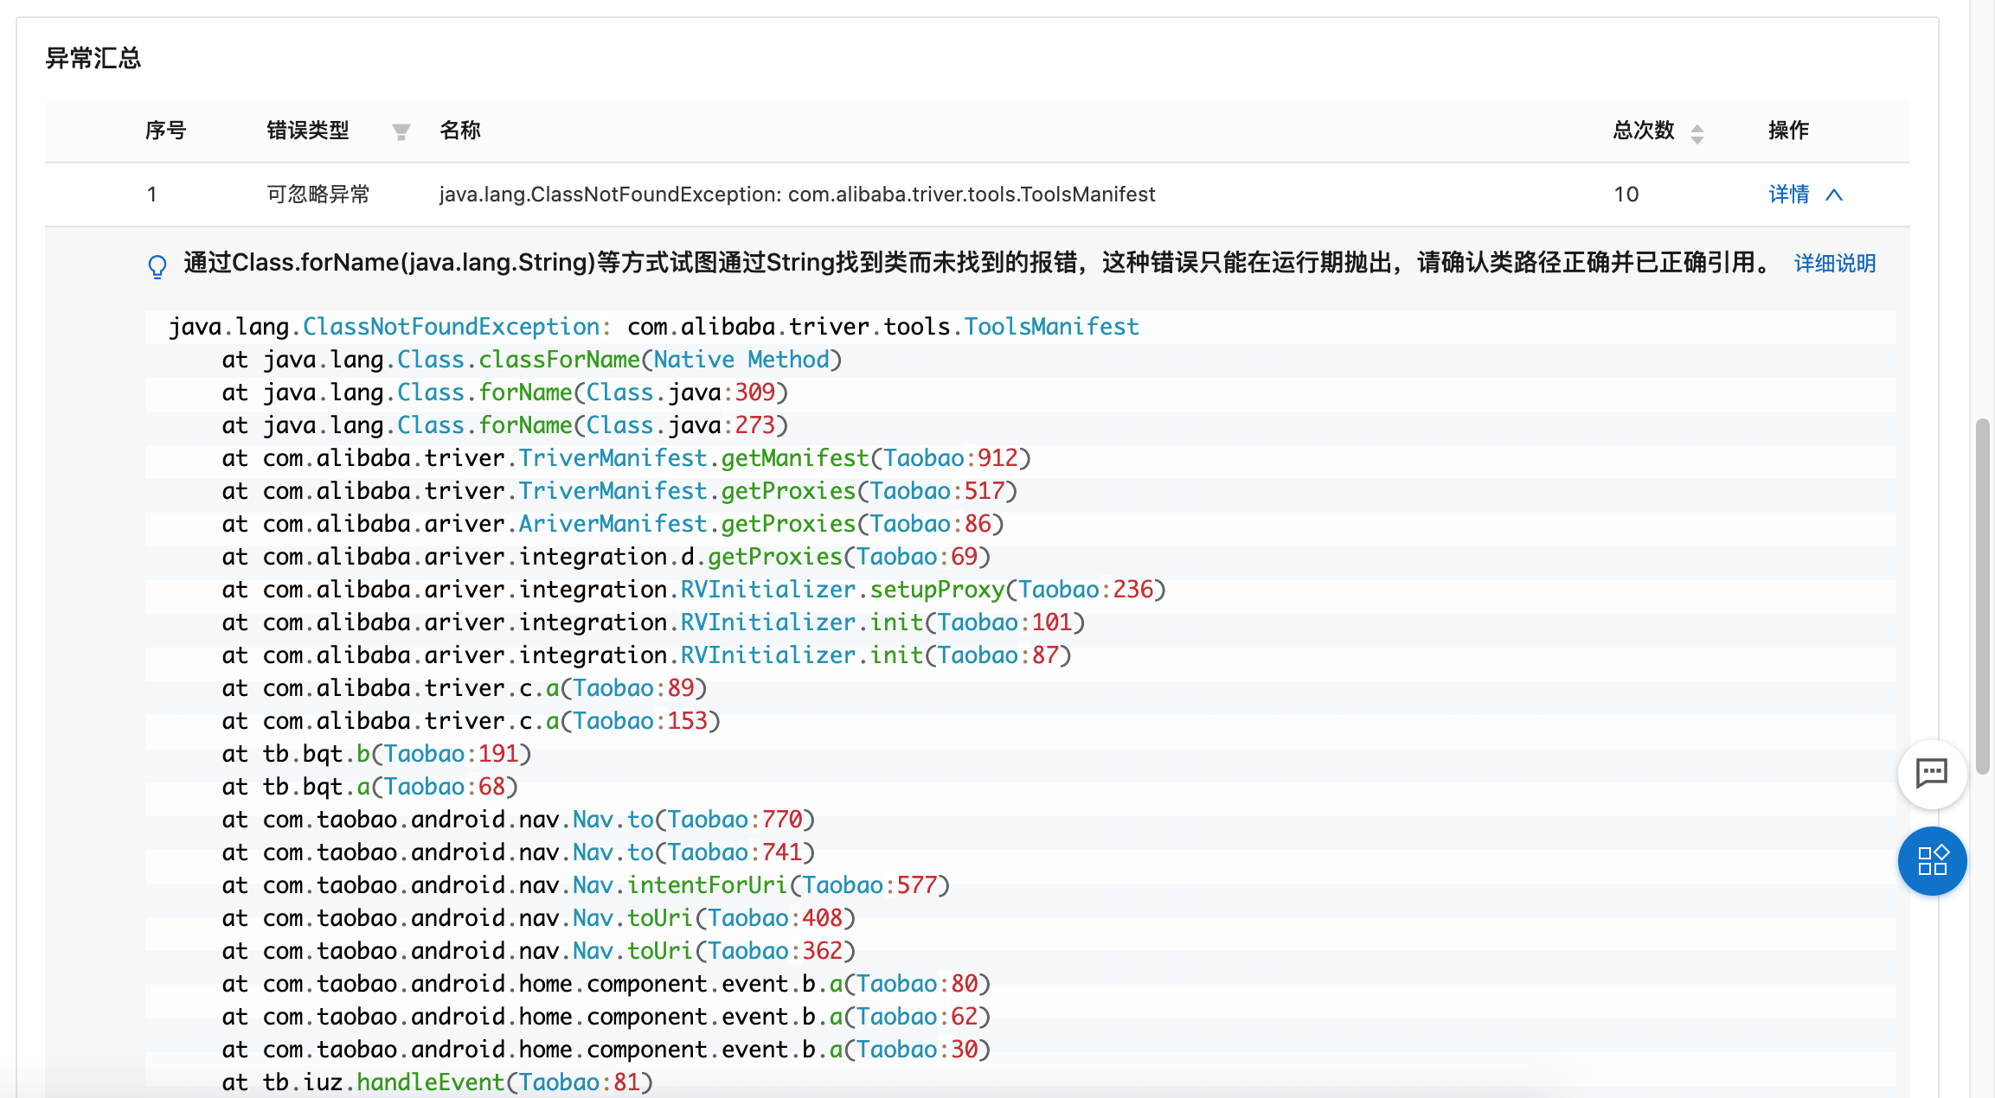Collapse the details chevron in row 1

(1833, 195)
